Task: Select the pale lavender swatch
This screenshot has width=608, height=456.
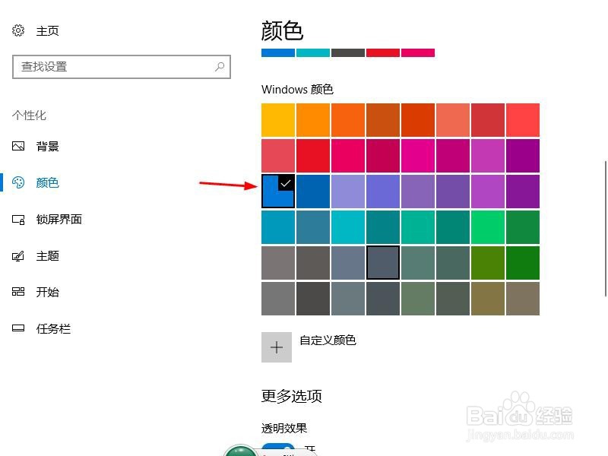Action: [348, 192]
